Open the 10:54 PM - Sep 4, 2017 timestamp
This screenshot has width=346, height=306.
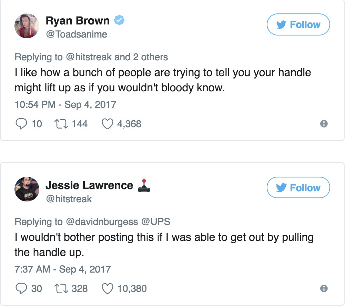coord(65,104)
